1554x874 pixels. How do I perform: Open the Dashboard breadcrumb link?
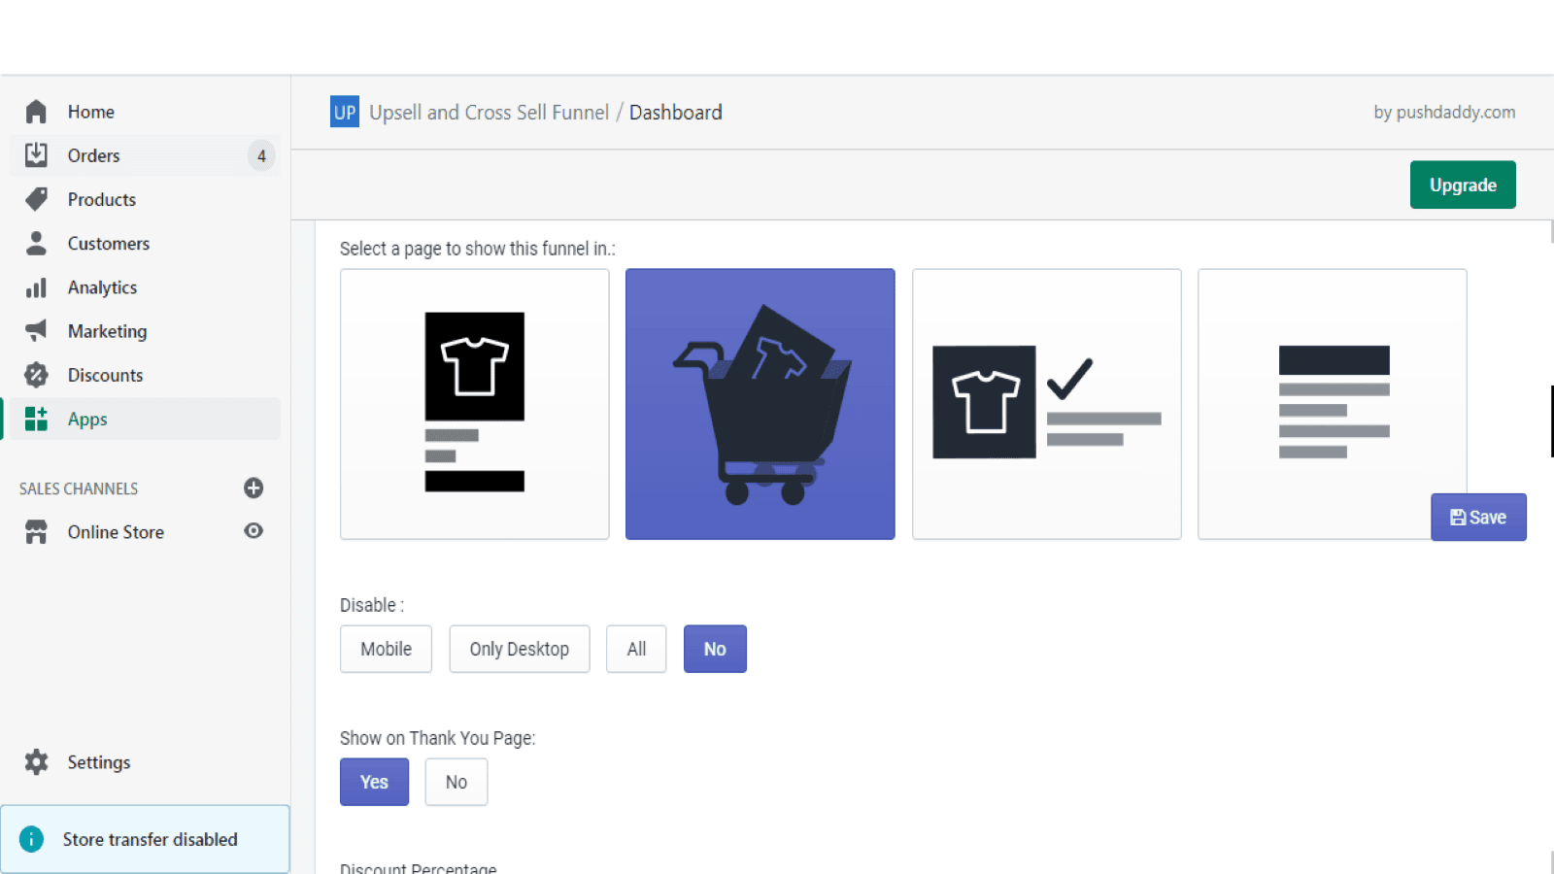click(675, 112)
